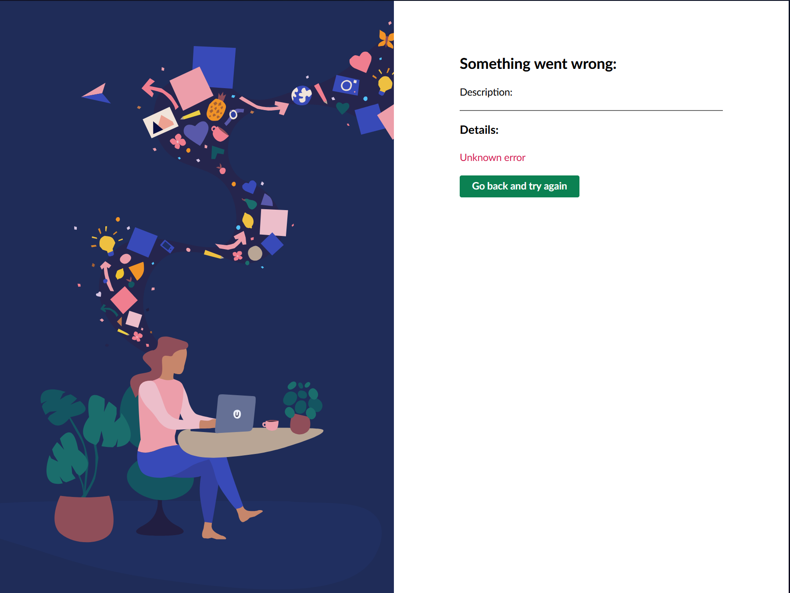Click the large monstera plant in the pot

[x=83, y=465]
